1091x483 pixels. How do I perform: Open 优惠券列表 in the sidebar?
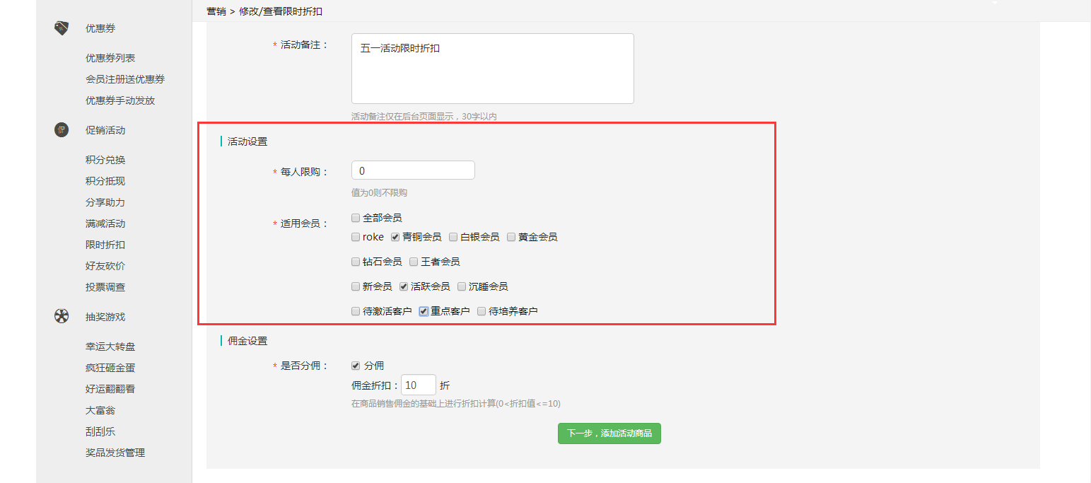tap(110, 58)
